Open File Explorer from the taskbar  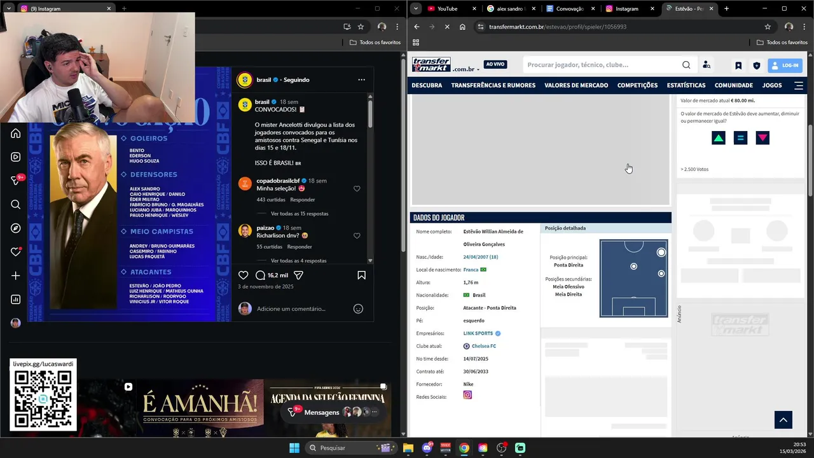408,448
